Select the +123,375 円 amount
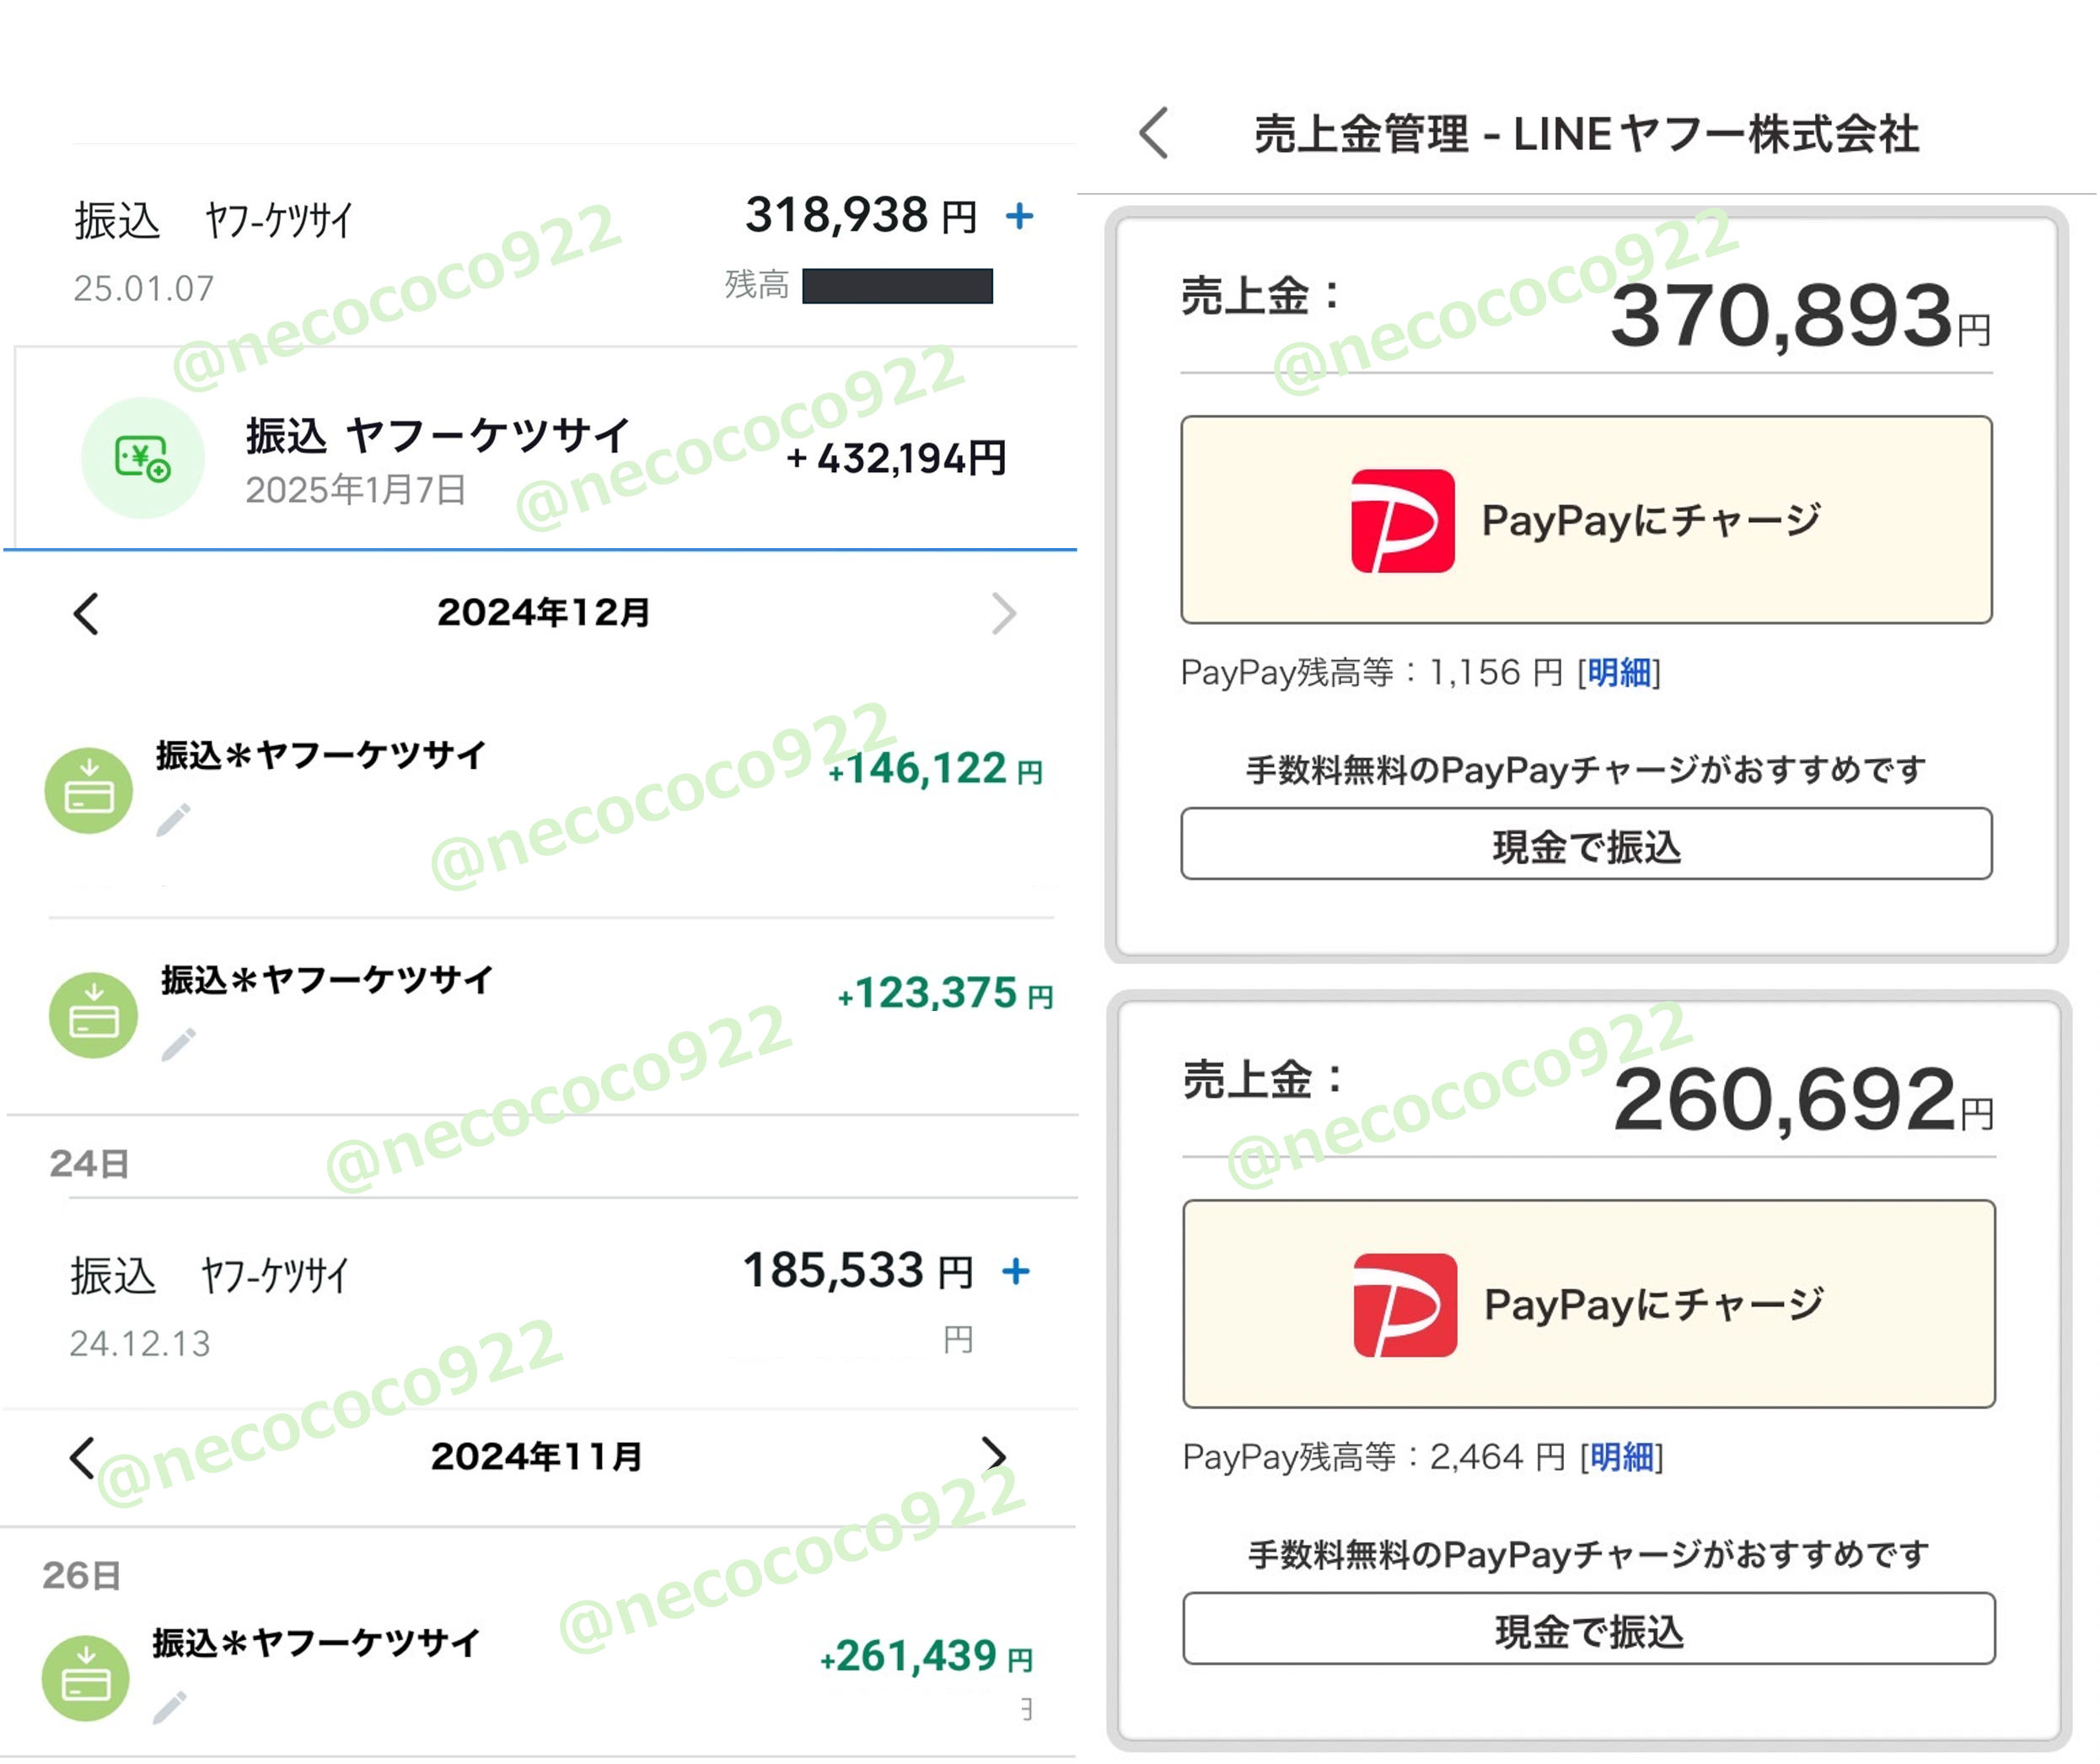 (x=946, y=994)
